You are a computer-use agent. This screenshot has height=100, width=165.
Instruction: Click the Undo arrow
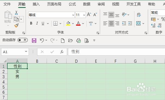pos(42,40)
